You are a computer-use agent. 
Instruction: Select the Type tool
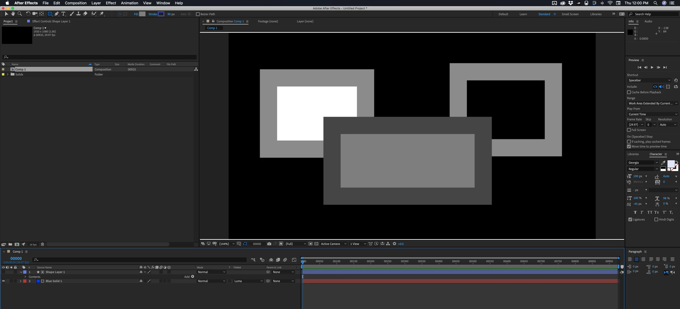(x=63, y=14)
